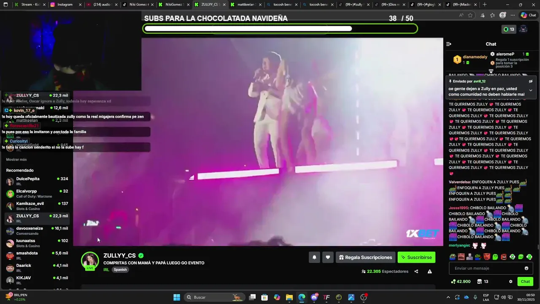Click ZULLYY_CS live avatar below video
The width and height of the screenshot is (540, 304).
pyautogui.click(x=90, y=261)
